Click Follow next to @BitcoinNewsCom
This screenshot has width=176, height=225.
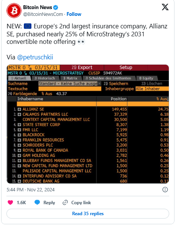[74, 14]
